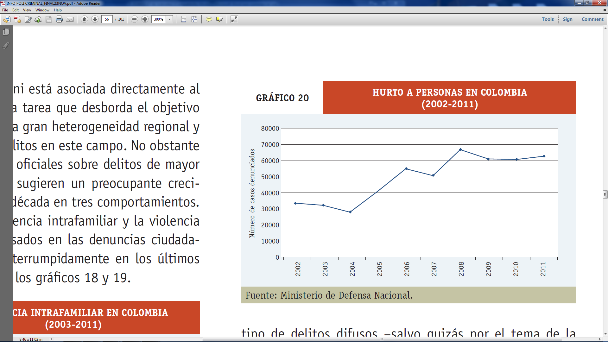The height and width of the screenshot is (342, 608).
Task: Click the text 'los gráficos 18 y 19.'
Action: click(x=73, y=278)
